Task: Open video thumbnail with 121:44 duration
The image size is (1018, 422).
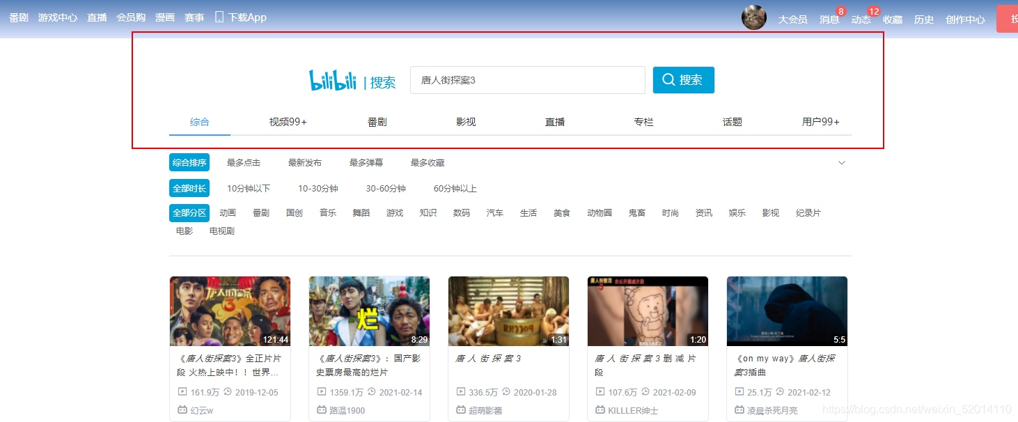Action: (230, 311)
